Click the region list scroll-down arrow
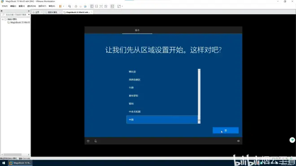The height and width of the screenshot is (166, 296). coord(199,122)
